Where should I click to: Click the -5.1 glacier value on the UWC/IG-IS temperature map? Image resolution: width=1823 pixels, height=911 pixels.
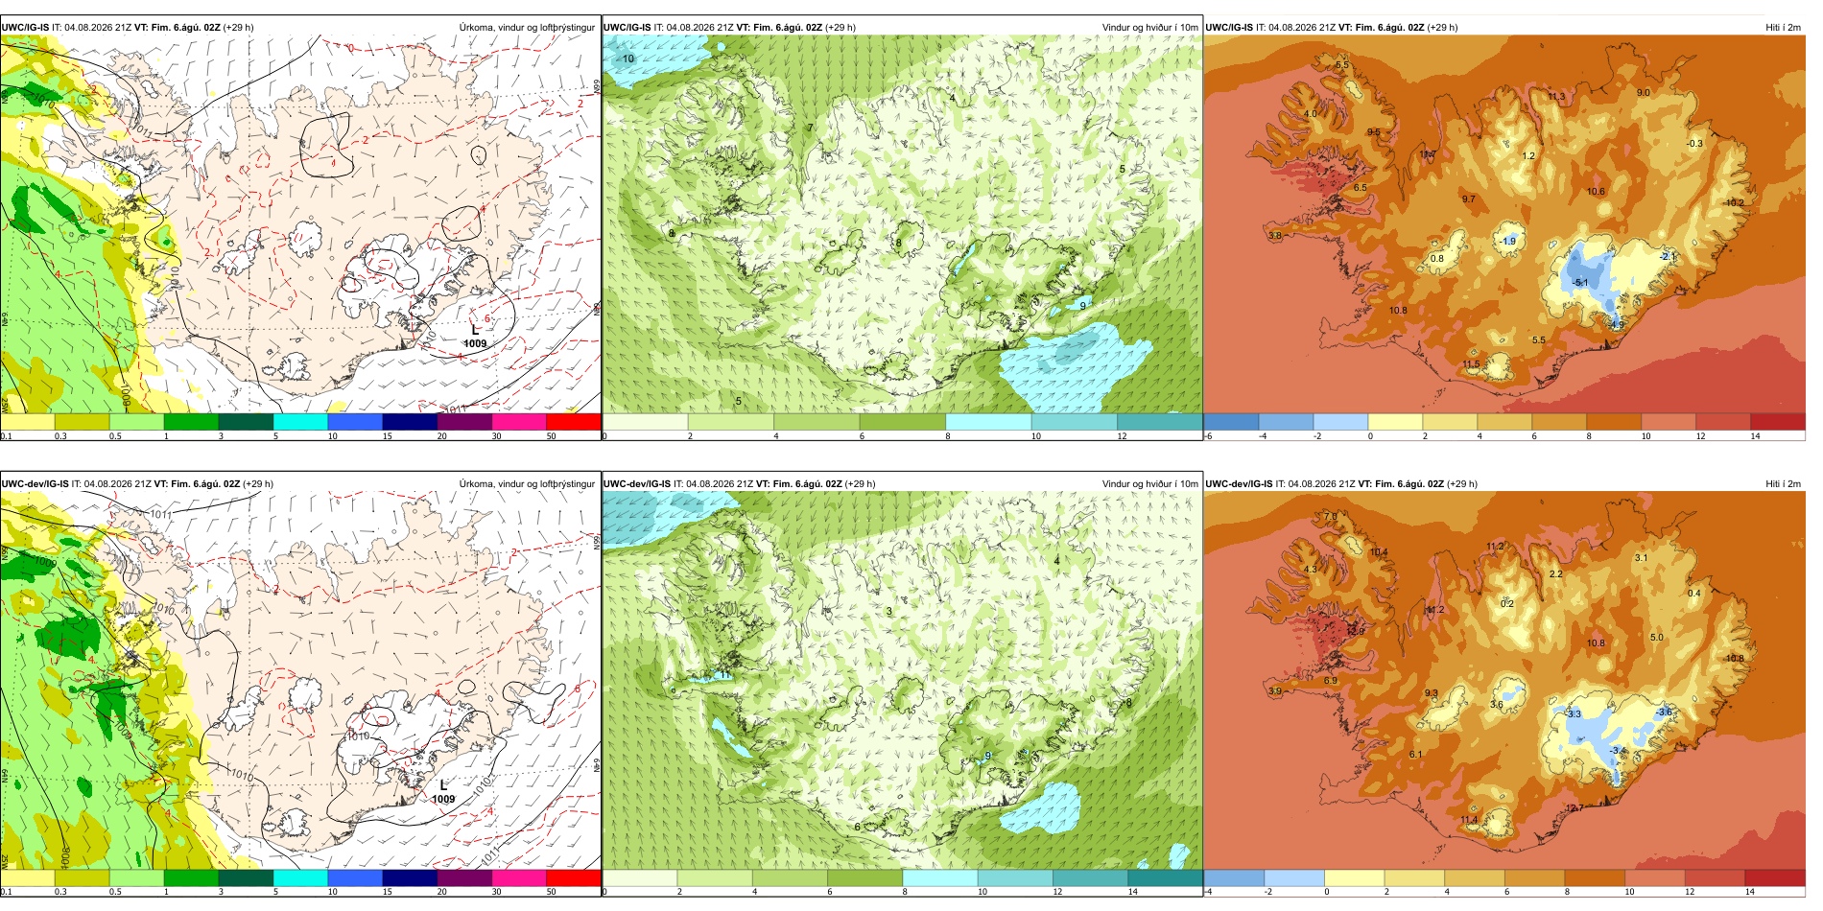1580,282
